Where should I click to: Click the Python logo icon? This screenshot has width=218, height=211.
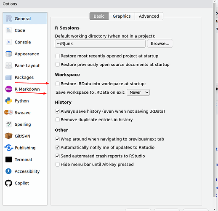[x=8, y=101]
